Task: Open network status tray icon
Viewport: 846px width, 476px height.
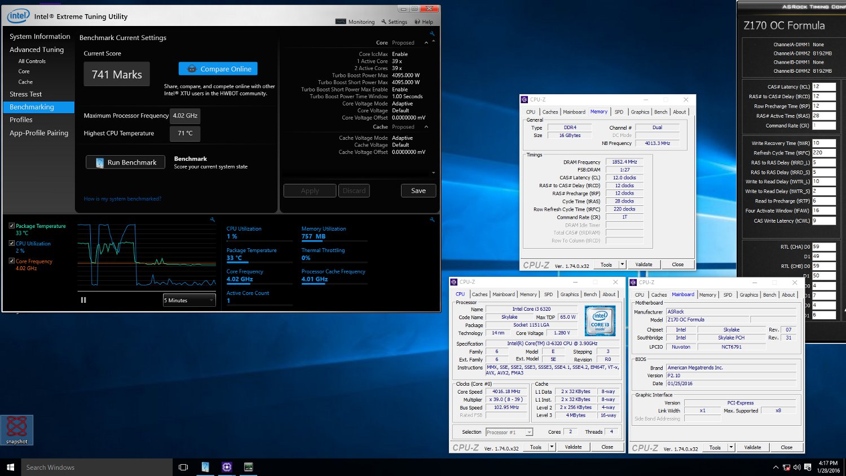Action: [x=786, y=468]
